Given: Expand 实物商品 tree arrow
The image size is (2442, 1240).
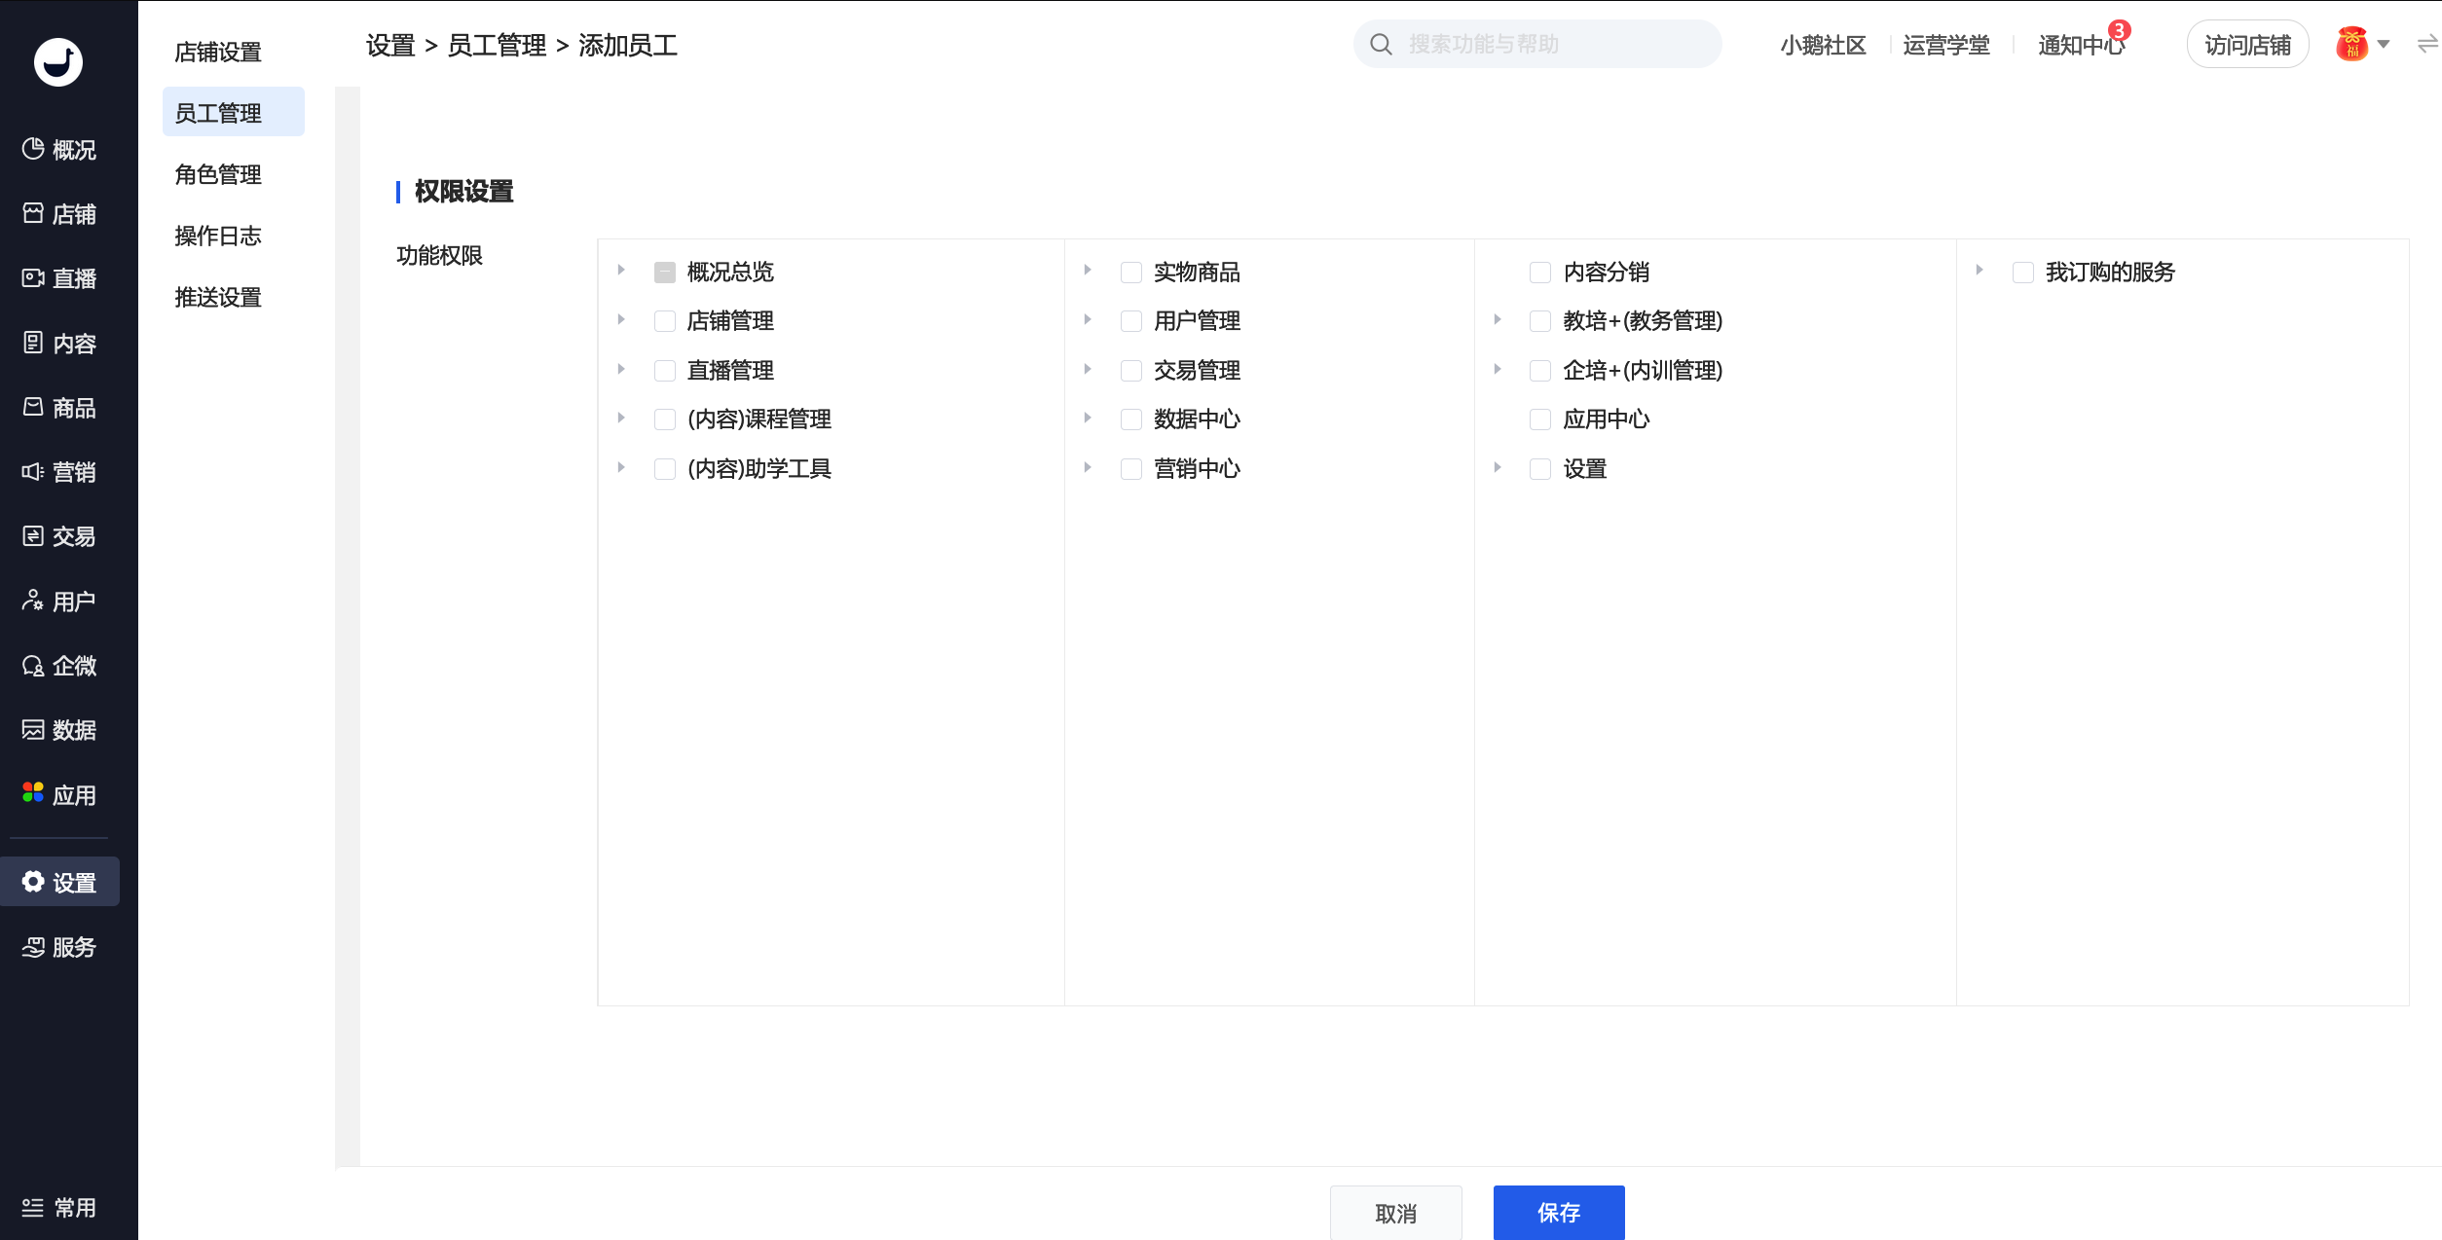Looking at the screenshot, I should (x=1087, y=270).
